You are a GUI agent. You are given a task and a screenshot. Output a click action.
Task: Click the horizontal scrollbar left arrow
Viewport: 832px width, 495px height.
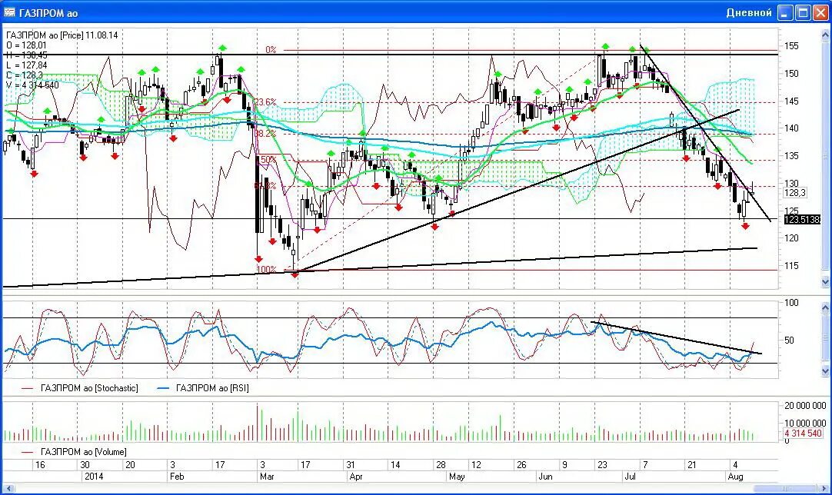(8, 489)
